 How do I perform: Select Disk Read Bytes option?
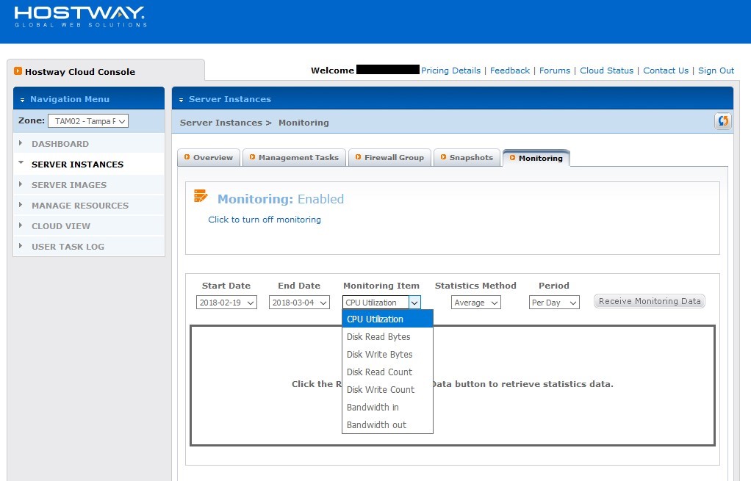pos(387,337)
